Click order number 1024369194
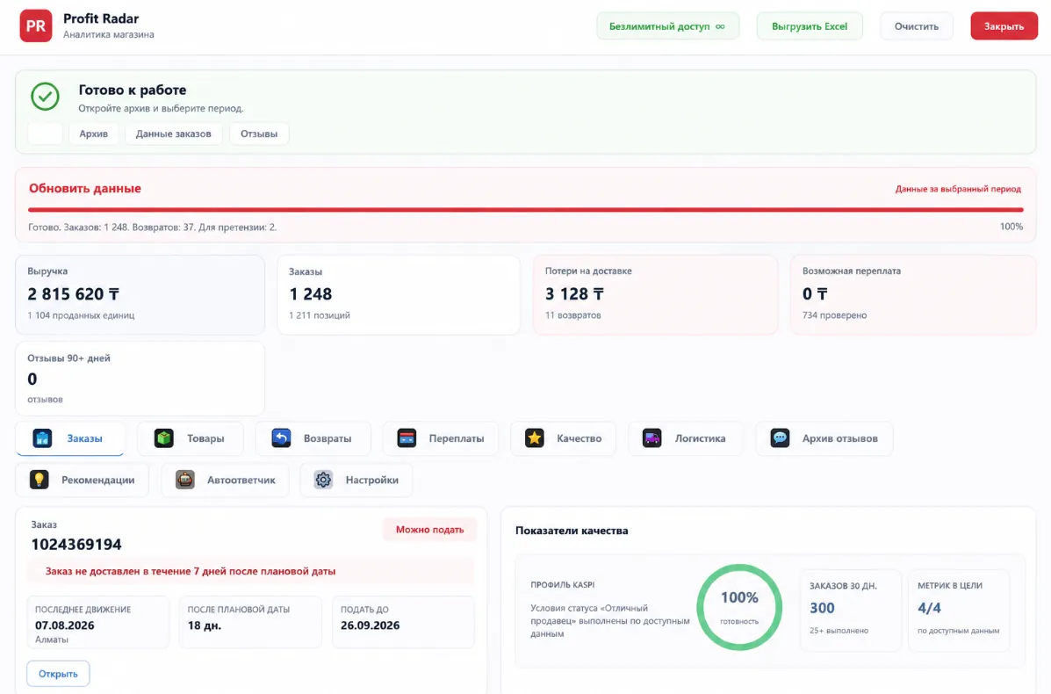The width and height of the screenshot is (1051, 694). pos(76,545)
